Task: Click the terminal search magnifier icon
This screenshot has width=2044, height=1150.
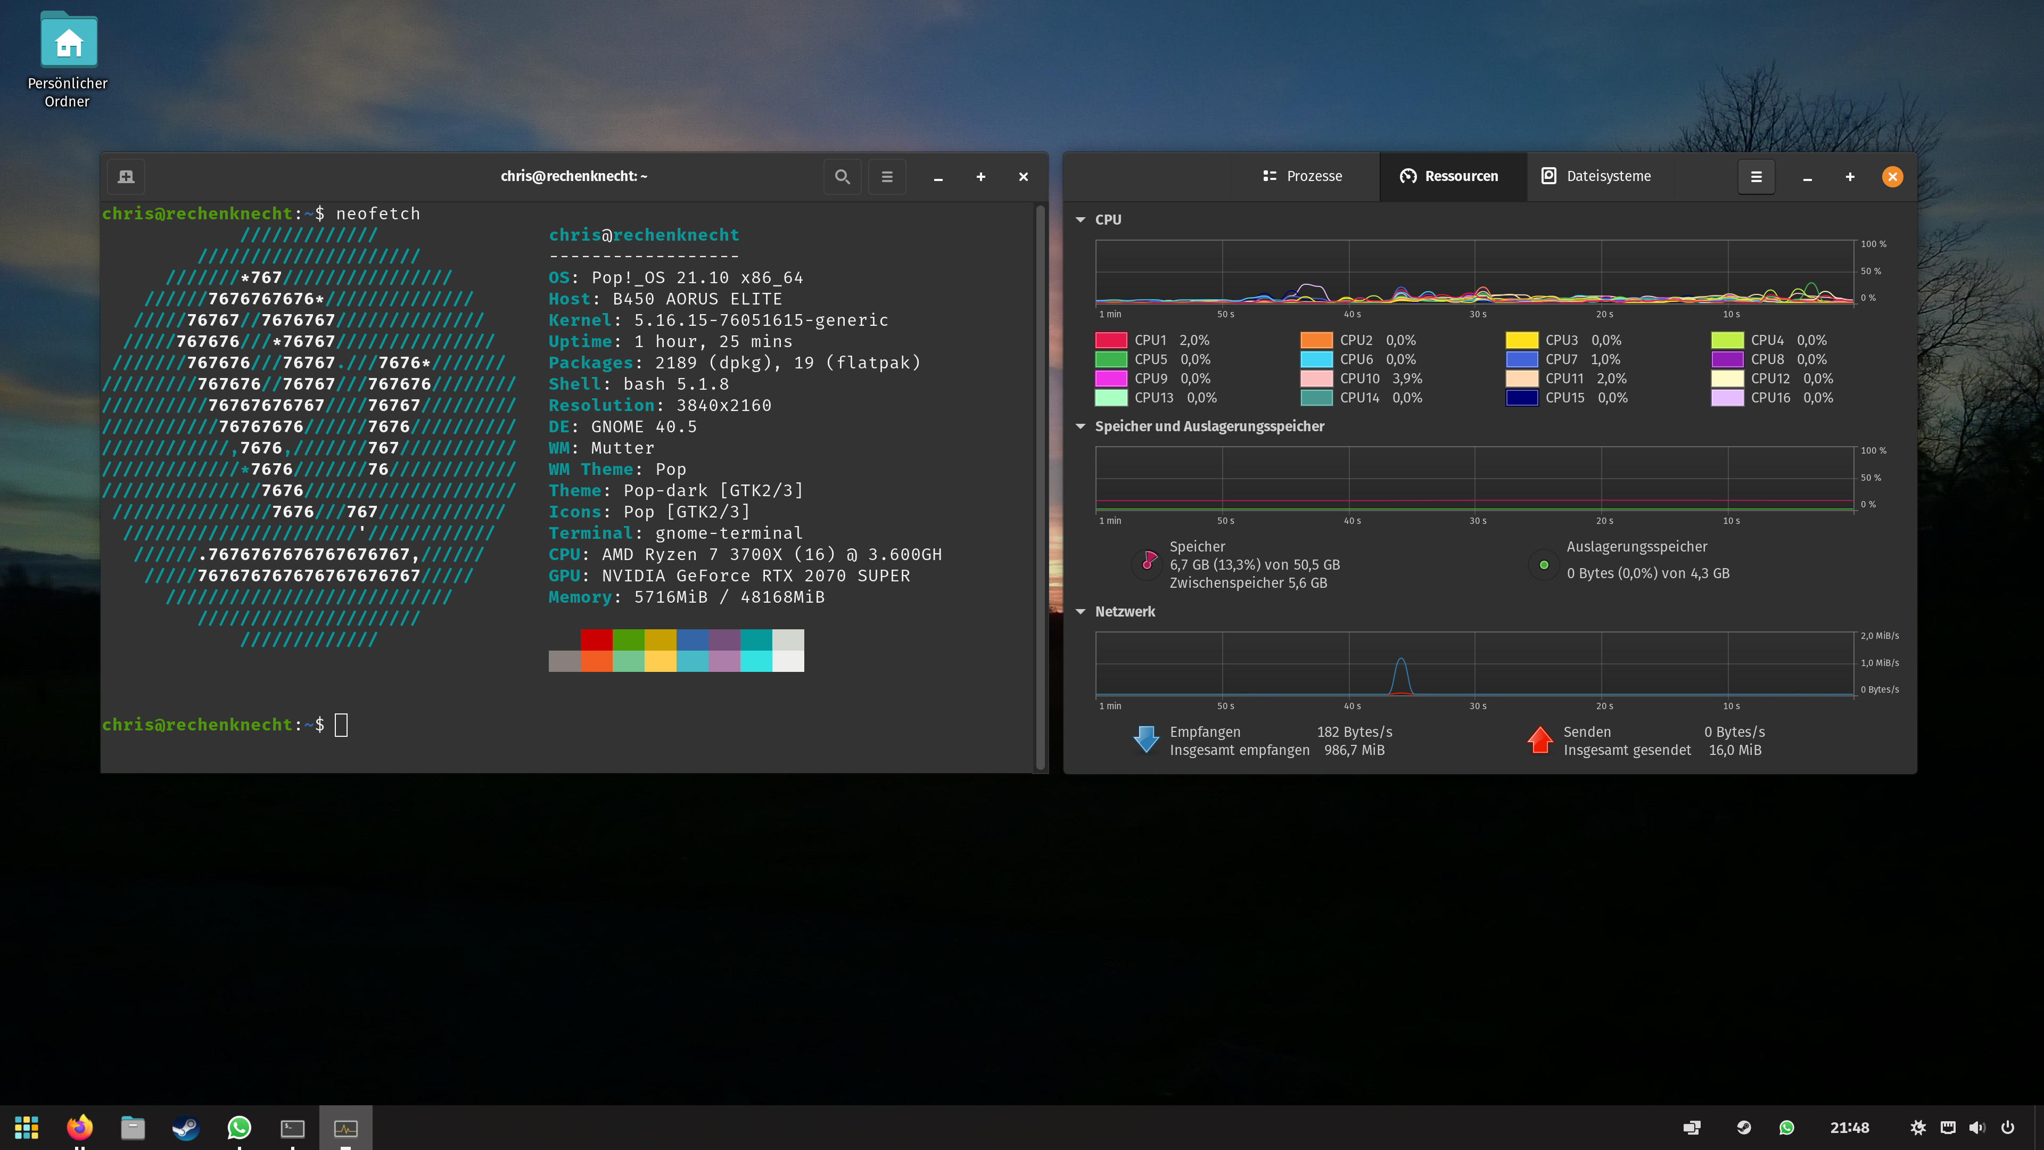Action: (x=842, y=176)
